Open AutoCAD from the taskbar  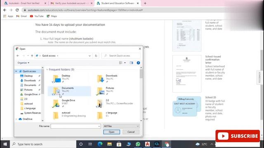coord(147,144)
